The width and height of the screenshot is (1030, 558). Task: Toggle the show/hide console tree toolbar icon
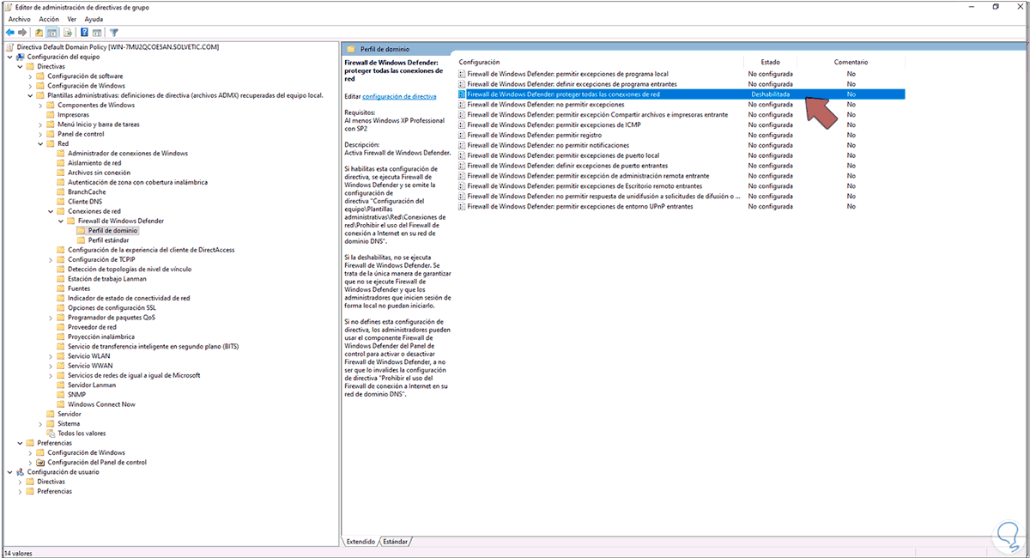[x=52, y=33]
